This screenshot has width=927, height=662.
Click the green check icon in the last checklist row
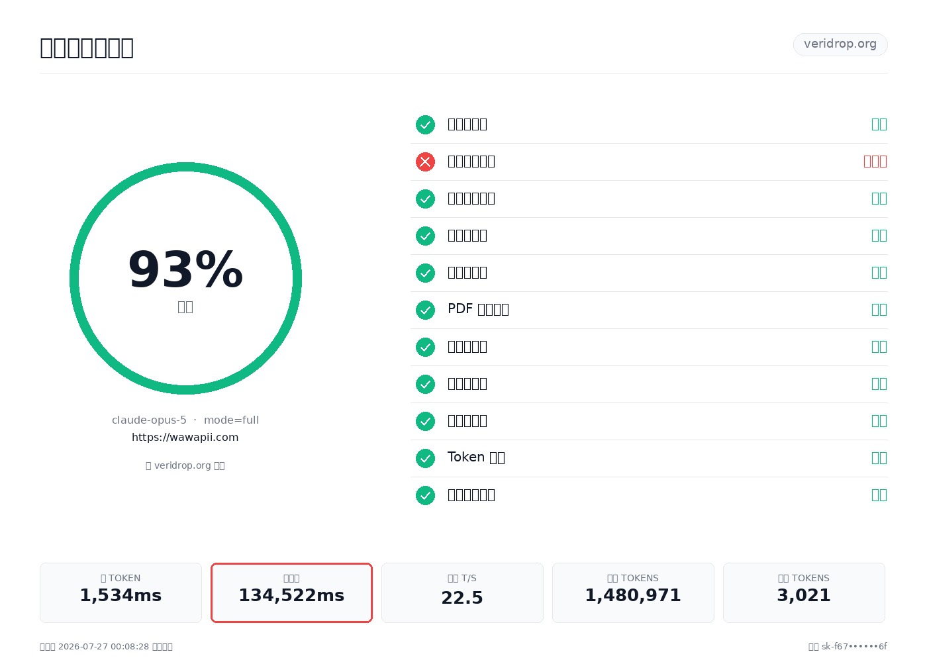[425, 495]
